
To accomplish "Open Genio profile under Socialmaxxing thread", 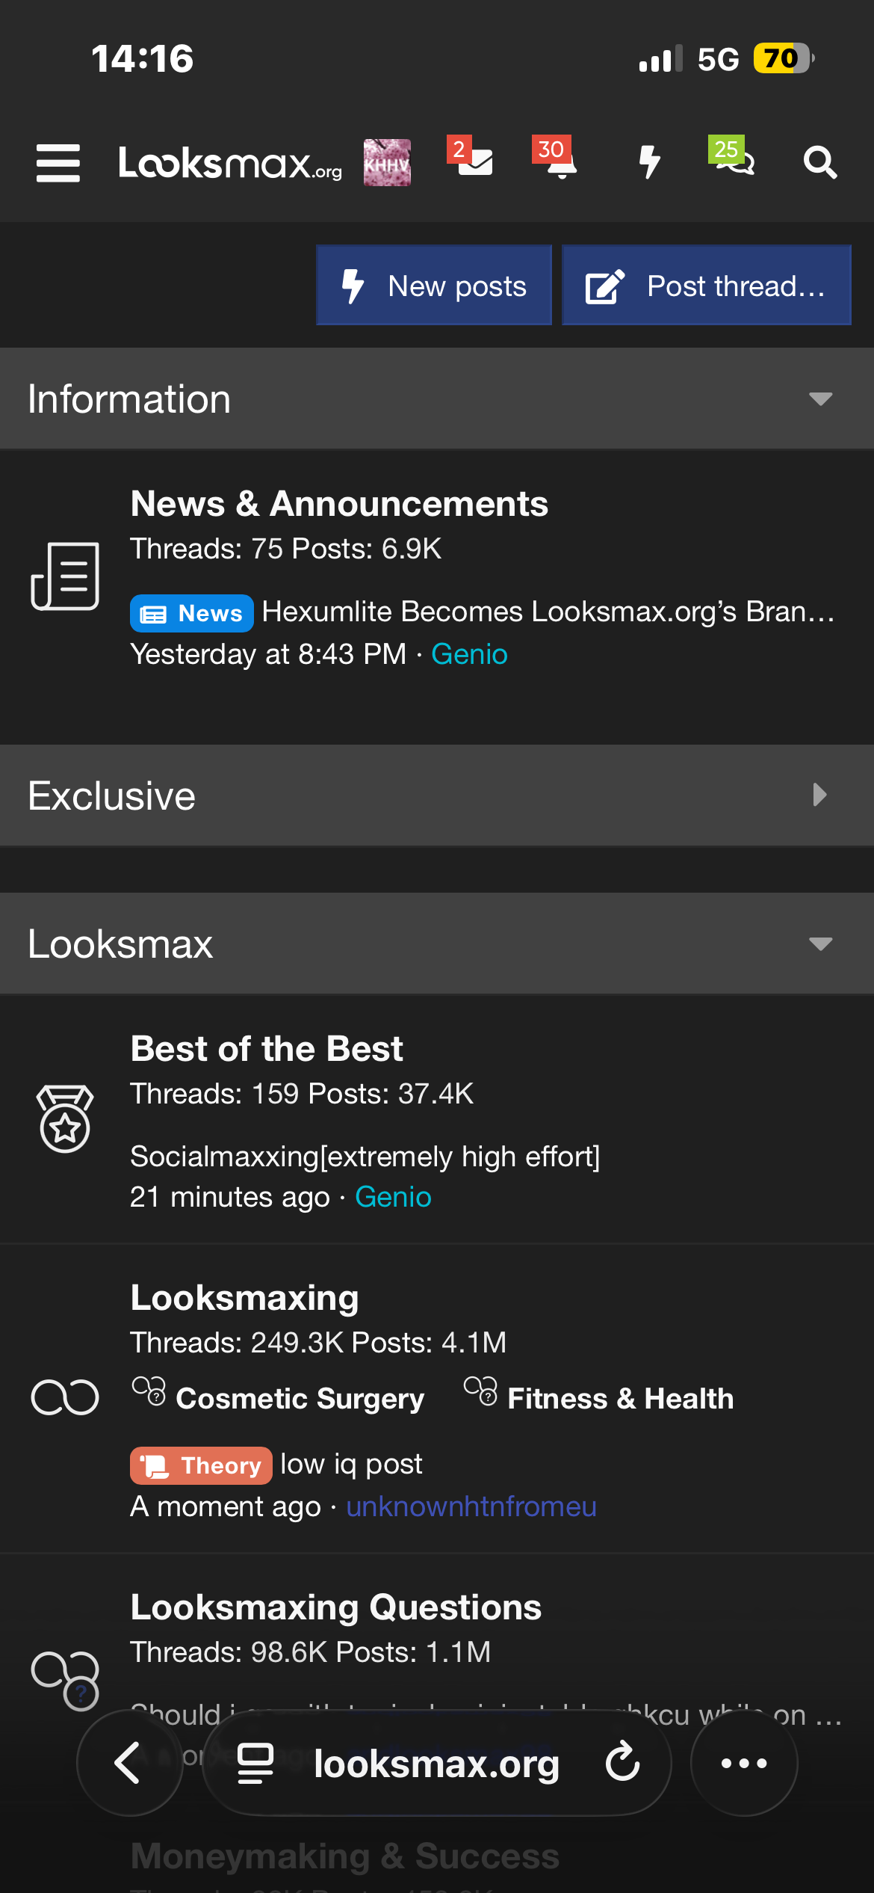I will 393,1197.
